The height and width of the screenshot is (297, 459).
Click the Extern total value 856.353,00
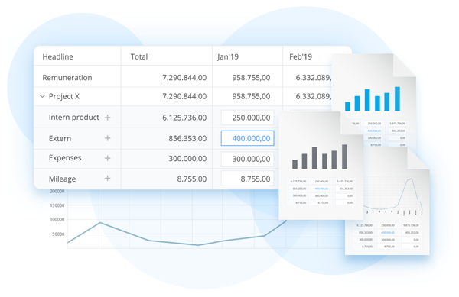coord(187,138)
